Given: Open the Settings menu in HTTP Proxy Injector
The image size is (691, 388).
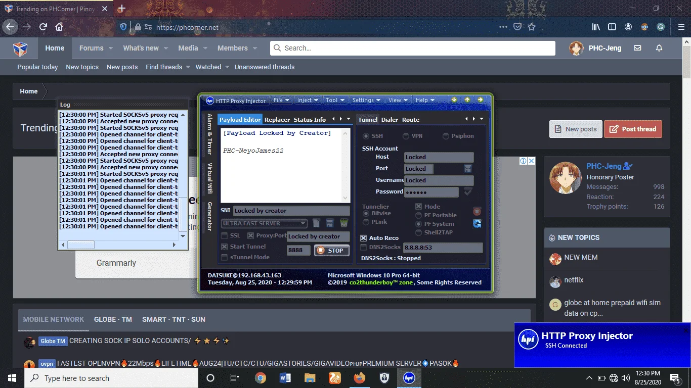Looking at the screenshot, I should point(366,100).
